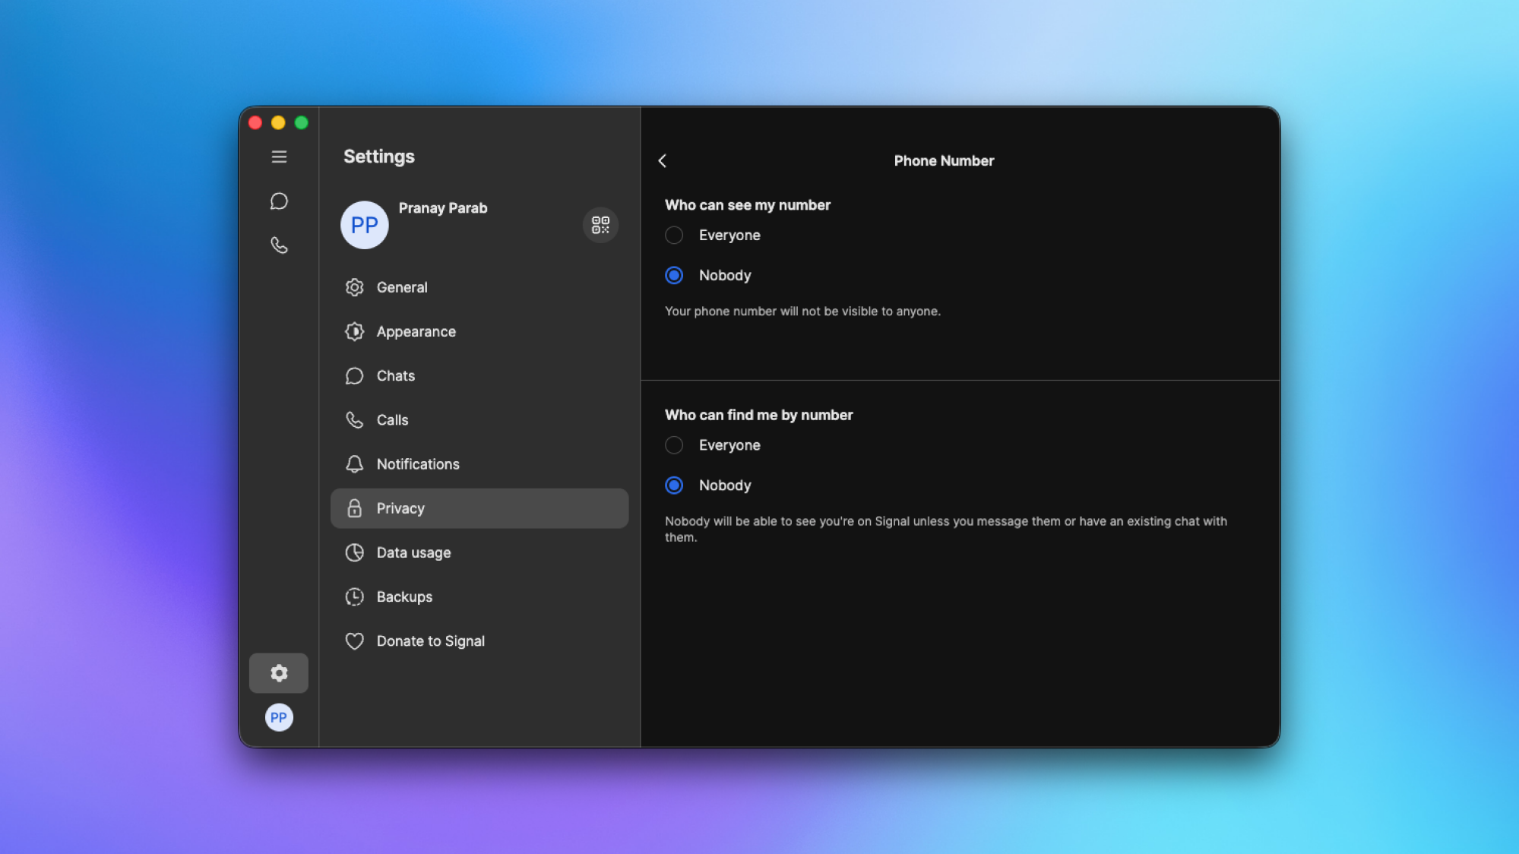Switch to the Backups settings section
This screenshot has height=854, width=1519.
(x=404, y=596)
